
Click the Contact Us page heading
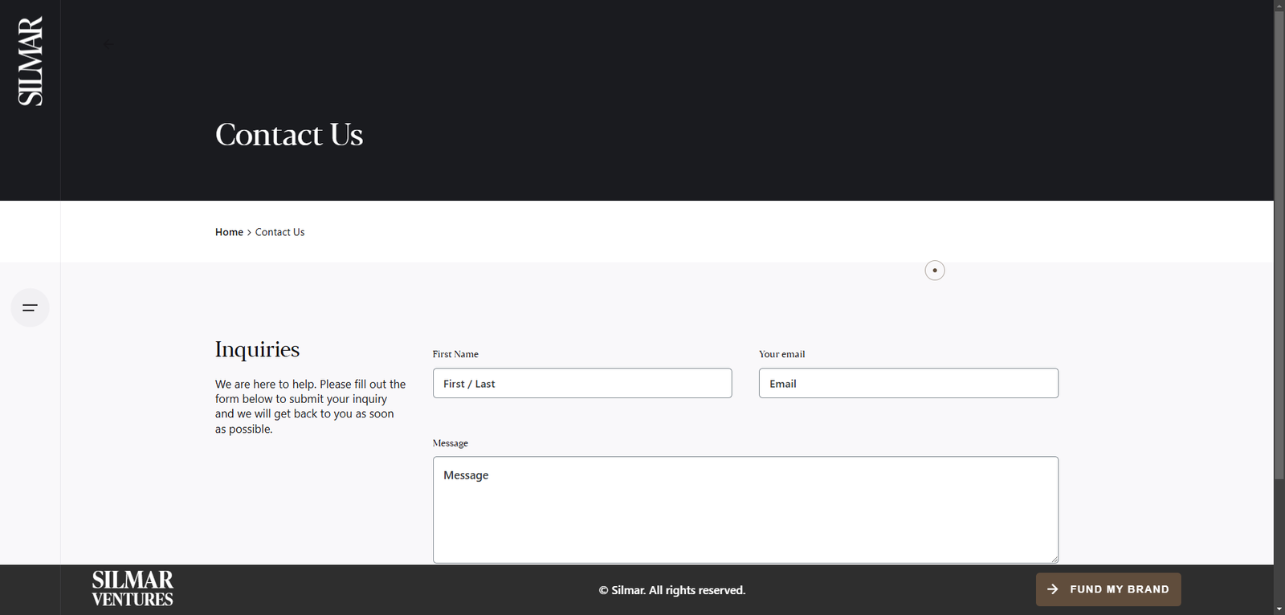click(289, 135)
